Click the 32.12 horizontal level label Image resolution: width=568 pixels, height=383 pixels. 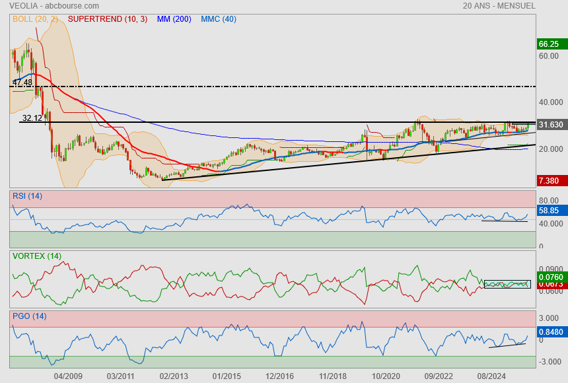pos(32,118)
